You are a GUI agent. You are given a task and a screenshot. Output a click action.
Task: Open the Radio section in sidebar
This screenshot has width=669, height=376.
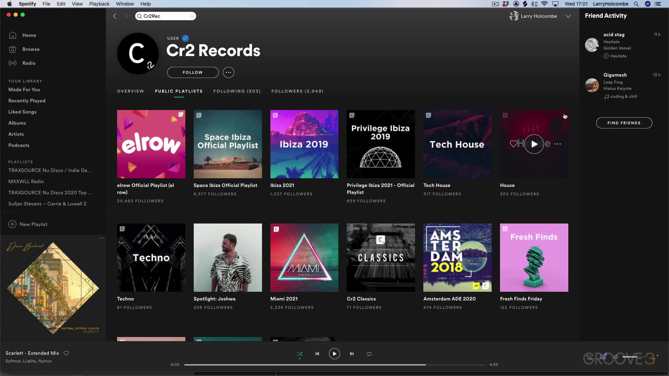tap(29, 63)
